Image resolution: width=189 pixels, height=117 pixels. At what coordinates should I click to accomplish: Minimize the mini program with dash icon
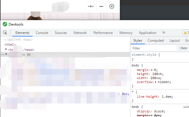click(101, 6)
